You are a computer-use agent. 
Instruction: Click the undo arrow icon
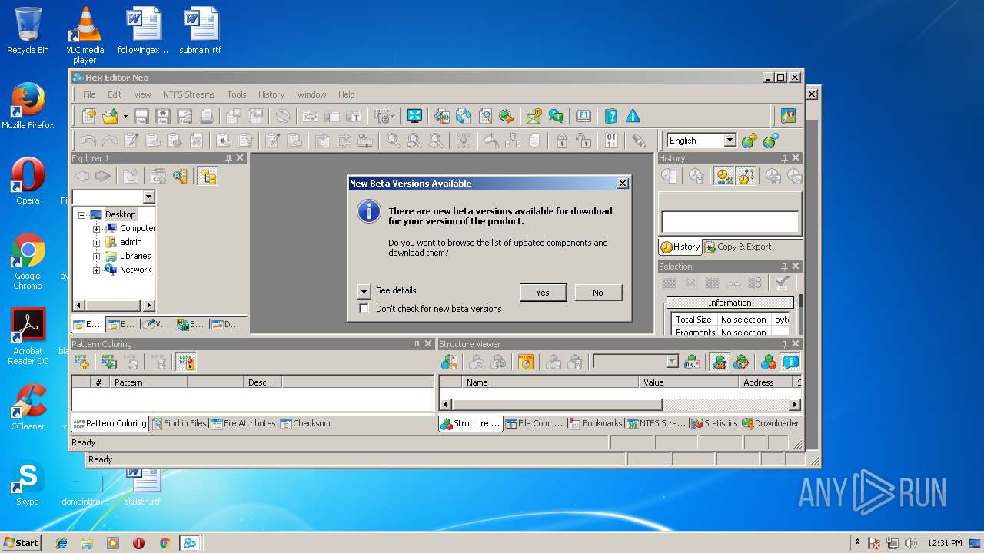[88, 141]
